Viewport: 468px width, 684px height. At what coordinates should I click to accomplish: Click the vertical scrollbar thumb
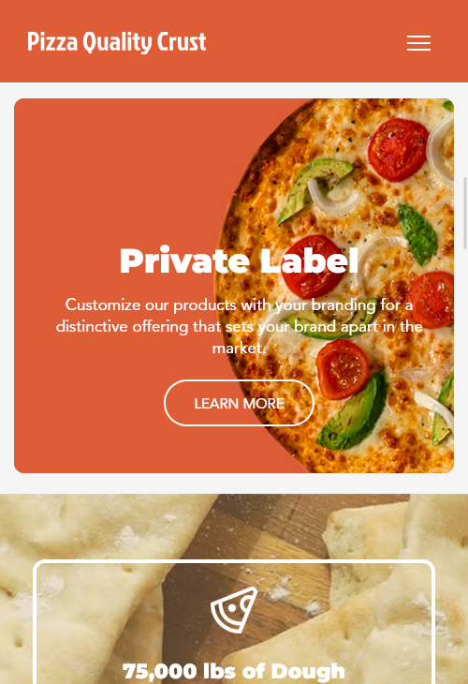pos(465,213)
